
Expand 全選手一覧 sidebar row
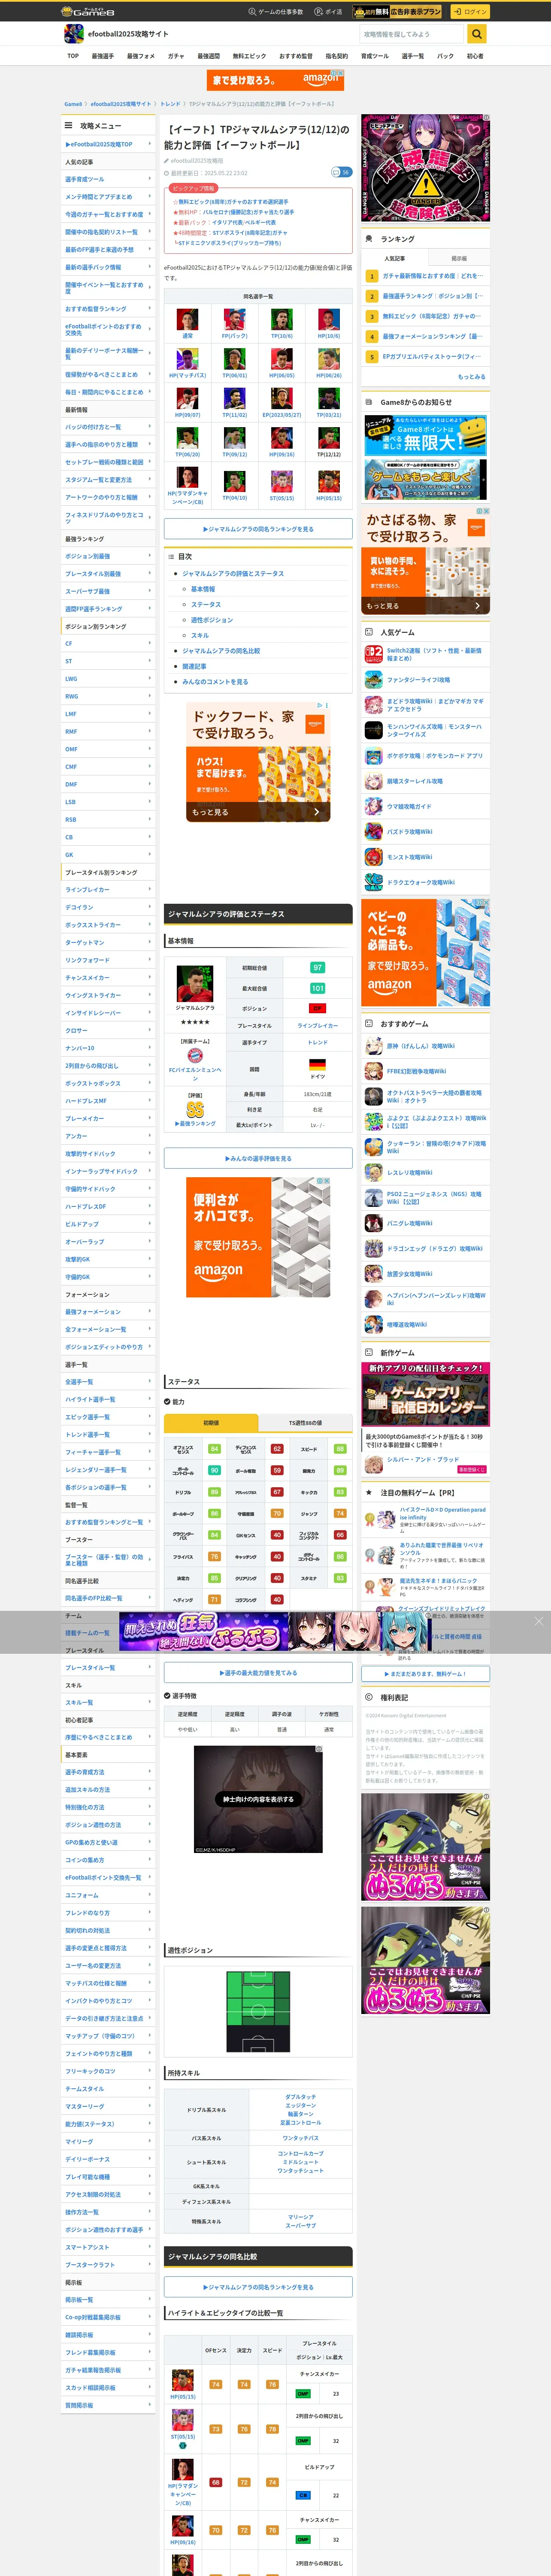coord(108,1382)
